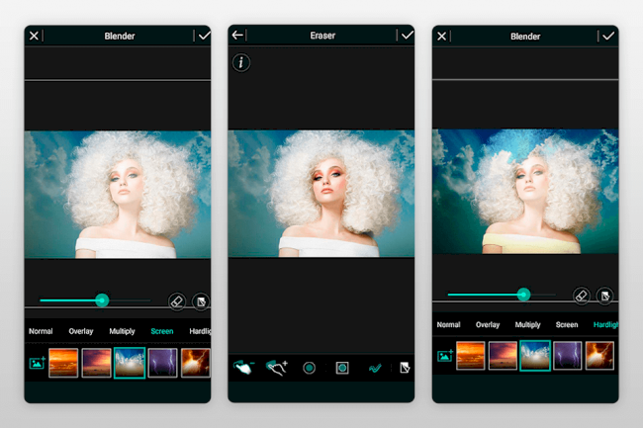Pick the purple dusk thumbnail in left screen
This screenshot has height=428, width=643.
[96, 363]
